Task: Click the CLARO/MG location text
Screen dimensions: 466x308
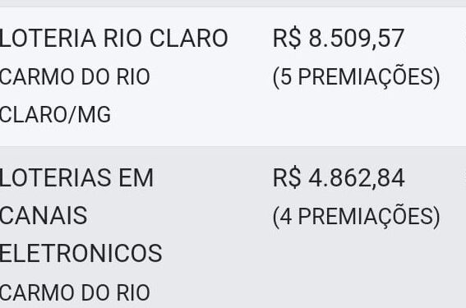Action: 55,115
